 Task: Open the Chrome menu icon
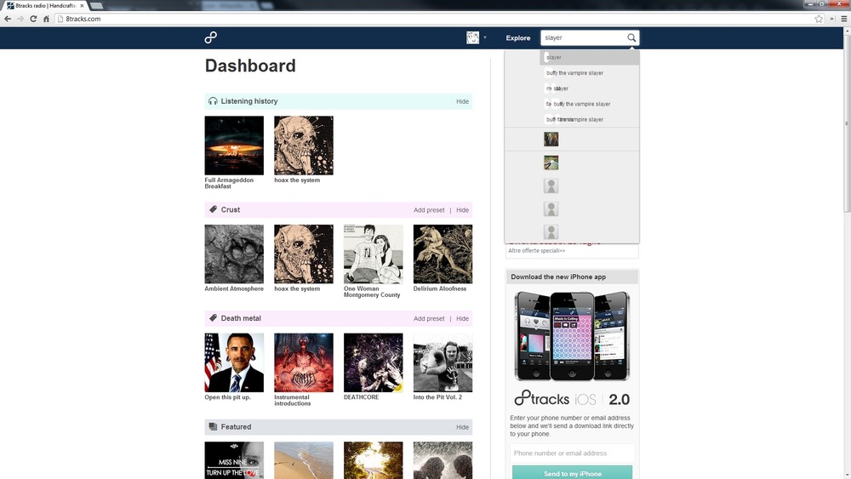click(x=844, y=19)
